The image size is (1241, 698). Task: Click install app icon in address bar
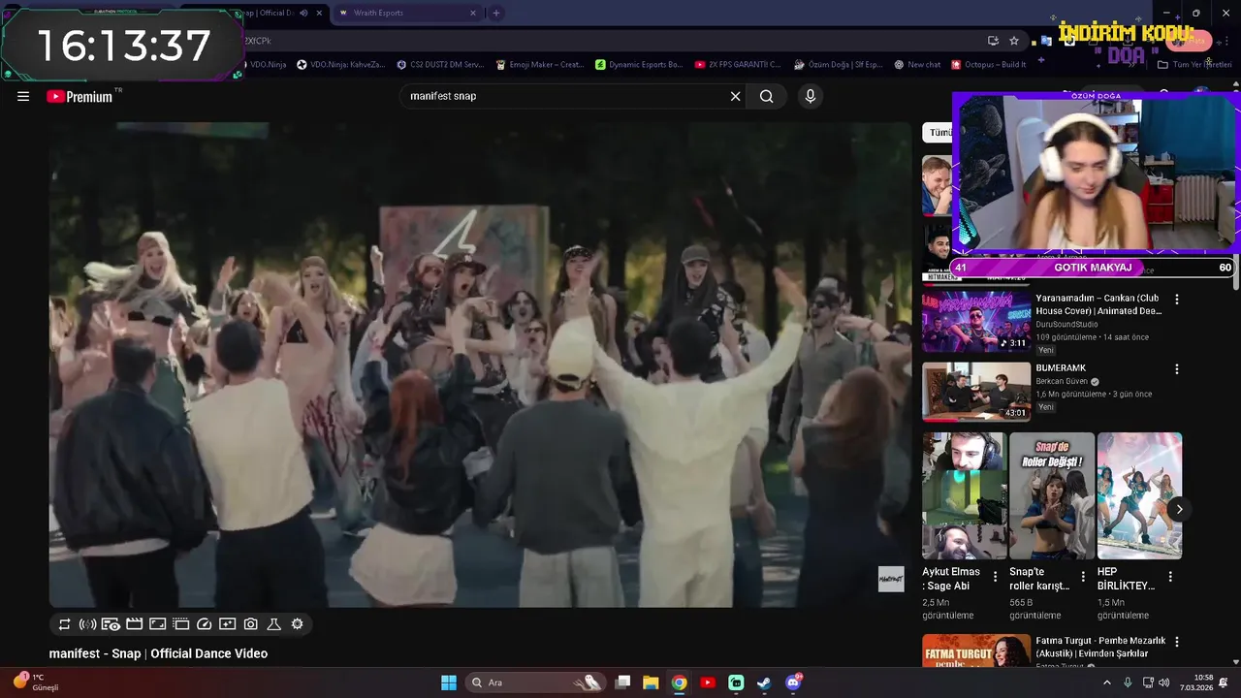tap(993, 41)
